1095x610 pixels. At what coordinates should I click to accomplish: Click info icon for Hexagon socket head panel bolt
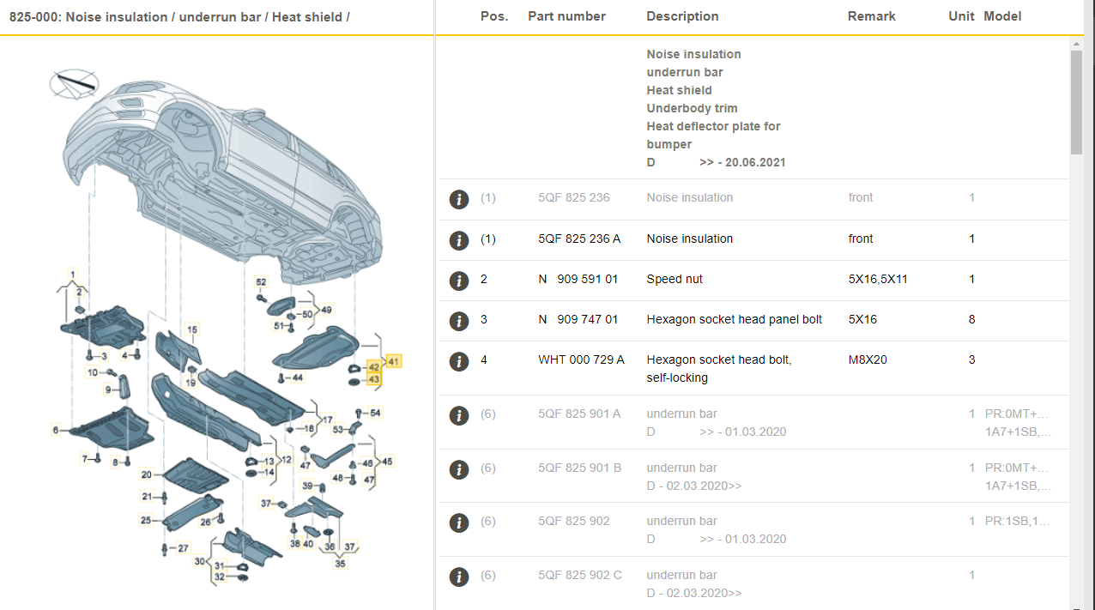coord(459,320)
